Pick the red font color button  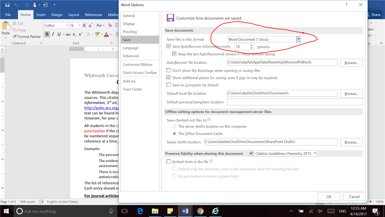coord(106,34)
